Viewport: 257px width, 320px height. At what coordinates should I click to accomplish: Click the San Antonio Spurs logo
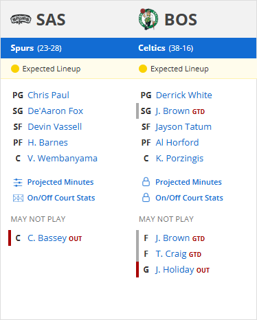(x=21, y=19)
